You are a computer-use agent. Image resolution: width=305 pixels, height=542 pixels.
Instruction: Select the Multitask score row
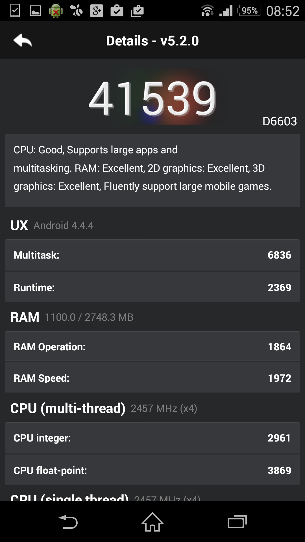[152, 255]
